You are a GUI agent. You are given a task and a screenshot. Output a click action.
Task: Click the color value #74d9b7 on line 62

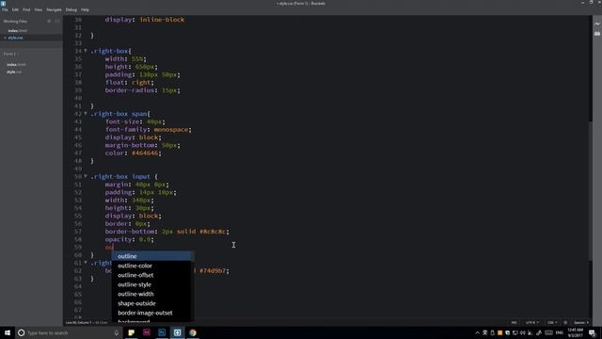pyautogui.click(x=213, y=270)
